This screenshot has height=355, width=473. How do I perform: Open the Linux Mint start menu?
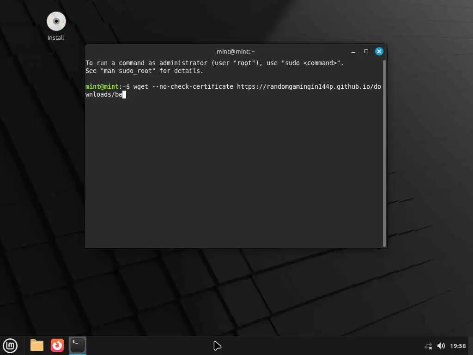10,346
